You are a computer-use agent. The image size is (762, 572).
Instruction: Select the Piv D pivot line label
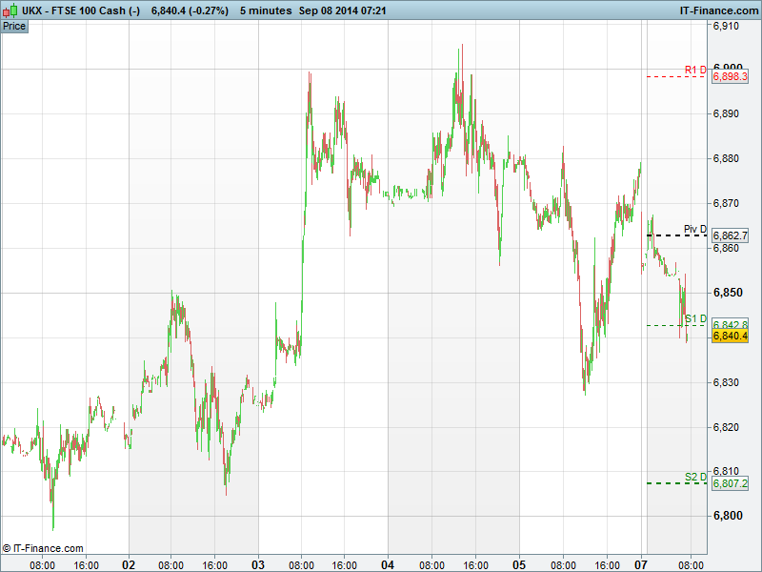tap(695, 230)
